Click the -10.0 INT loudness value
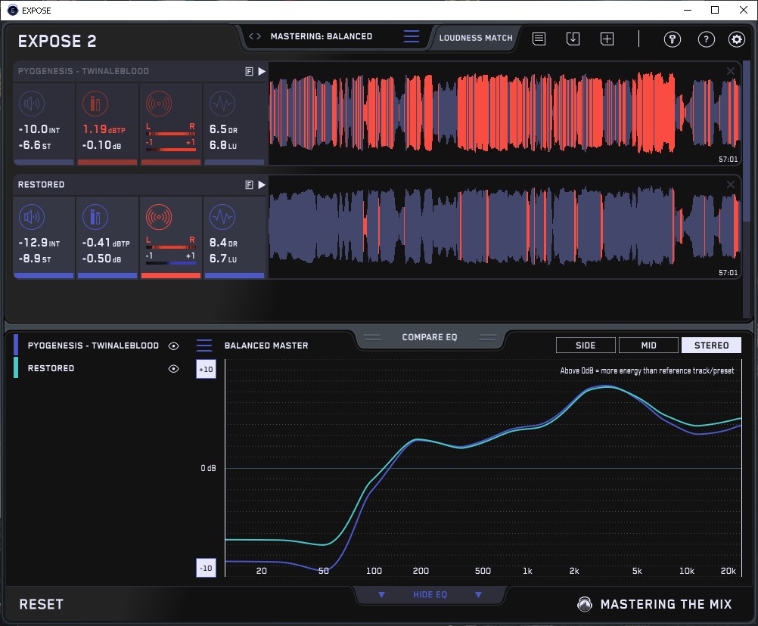Viewport: 758px width, 626px height. coord(39,129)
